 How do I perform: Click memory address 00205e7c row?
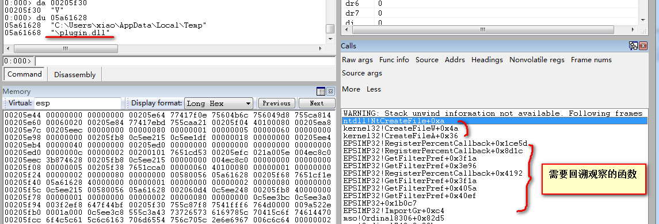click(168, 130)
